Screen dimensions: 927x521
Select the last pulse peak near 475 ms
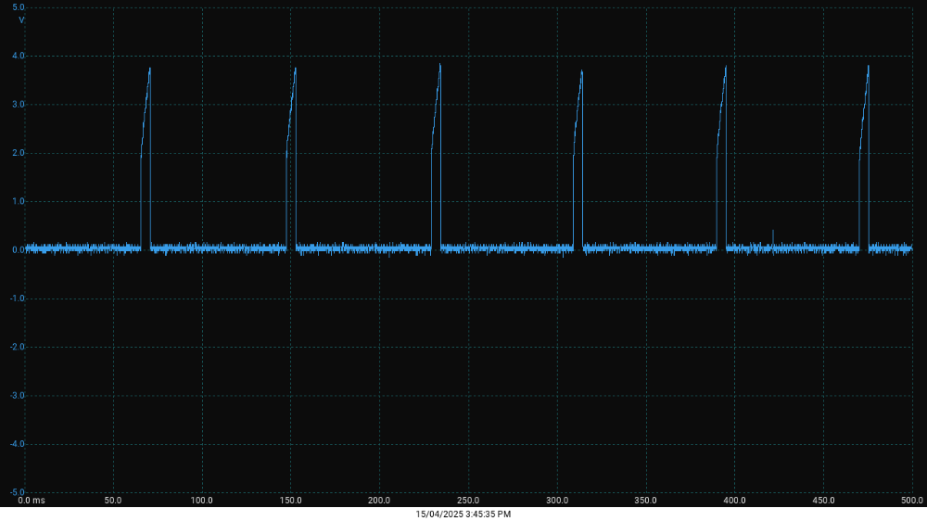868,66
